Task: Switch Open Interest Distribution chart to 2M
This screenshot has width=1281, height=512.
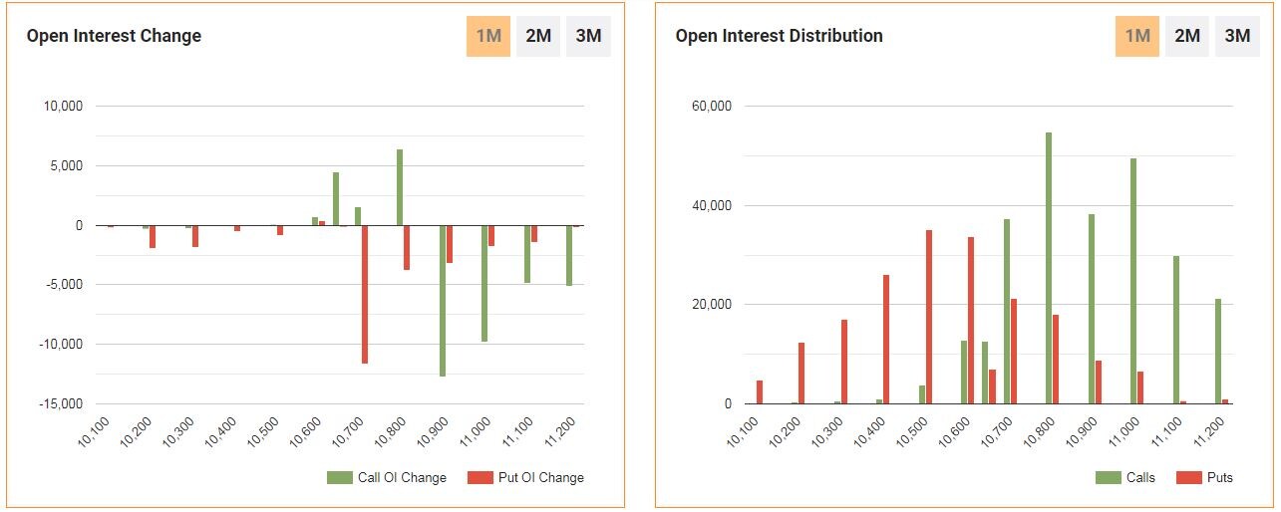Action: pos(1187,36)
